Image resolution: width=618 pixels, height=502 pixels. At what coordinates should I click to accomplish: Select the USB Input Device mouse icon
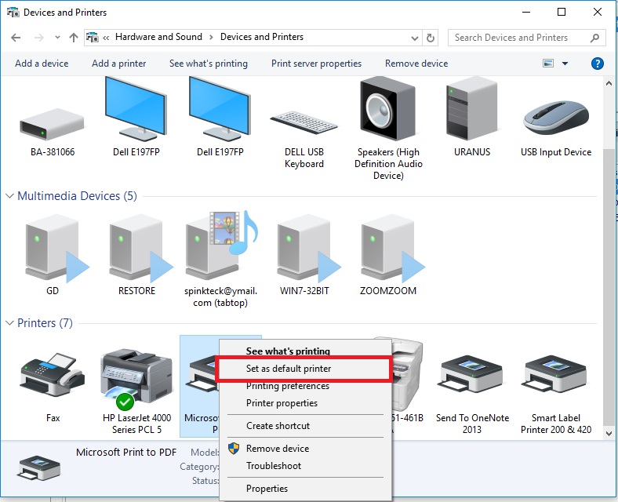pyautogui.click(x=556, y=118)
